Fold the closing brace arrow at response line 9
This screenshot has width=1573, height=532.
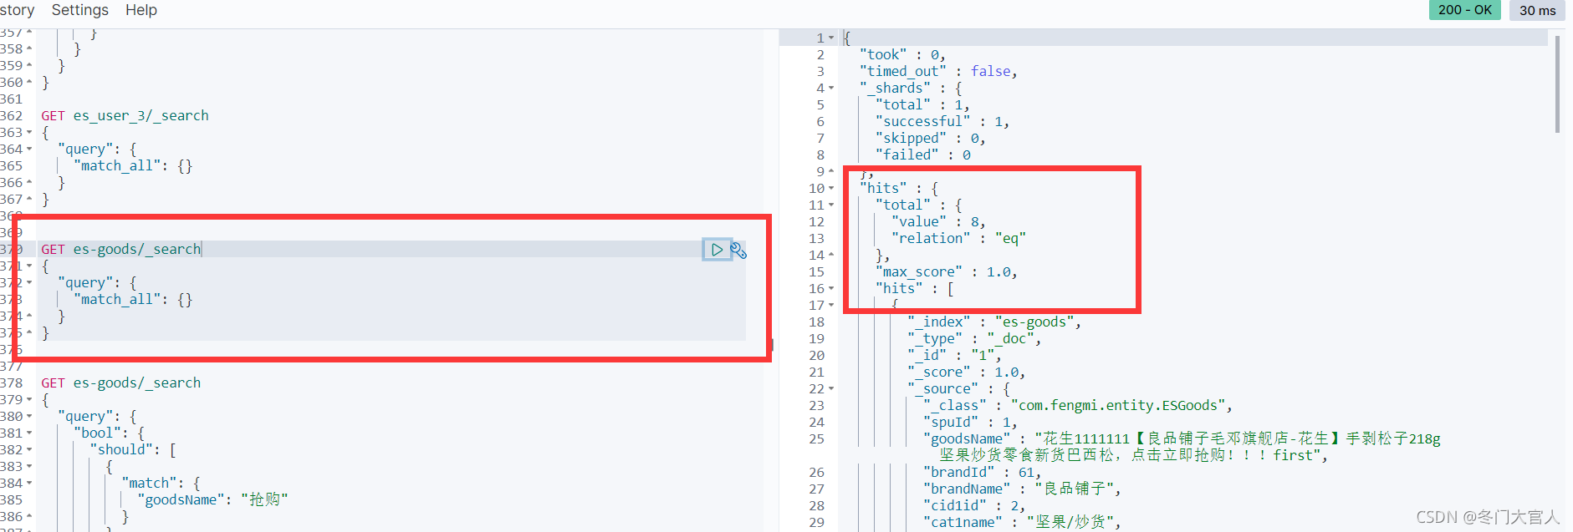pyautogui.click(x=831, y=171)
